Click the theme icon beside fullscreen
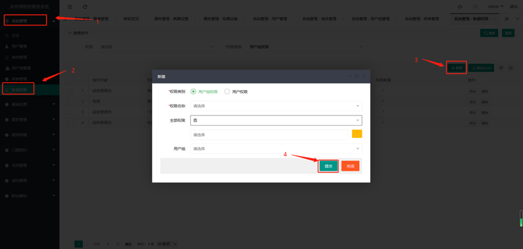Viewport: 523px width, 249px height. click(461, 7)
